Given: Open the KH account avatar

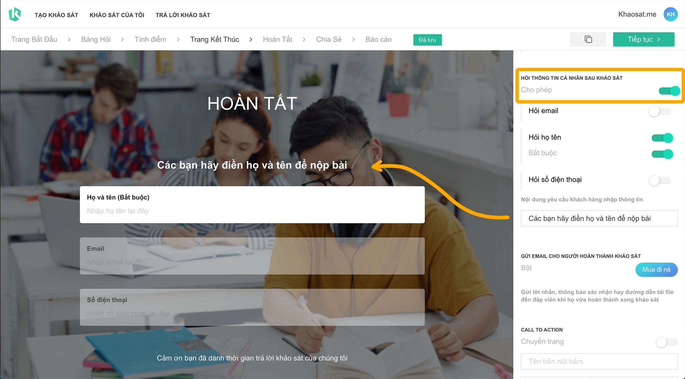Looking at the screenshot, I should point(671,14).
